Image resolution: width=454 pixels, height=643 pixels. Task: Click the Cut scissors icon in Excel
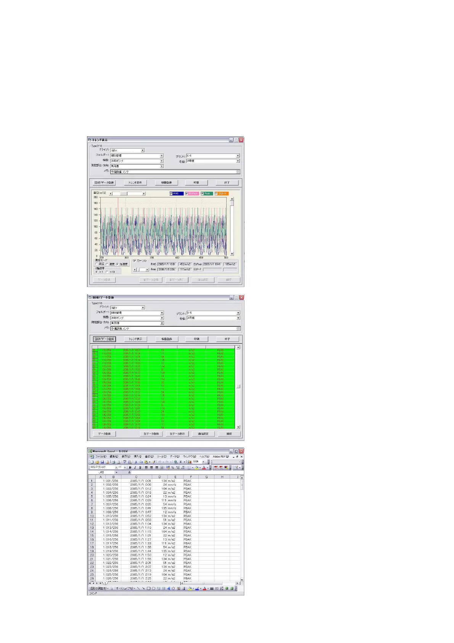[x=136, y=462]
